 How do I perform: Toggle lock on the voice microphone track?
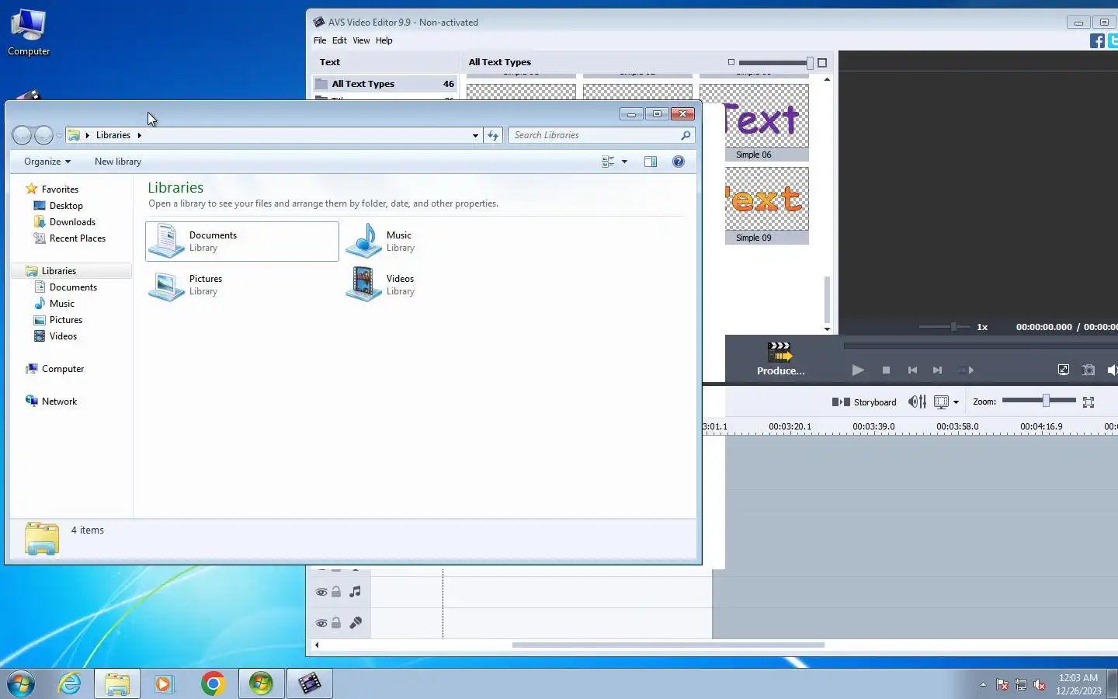(336, 623)
